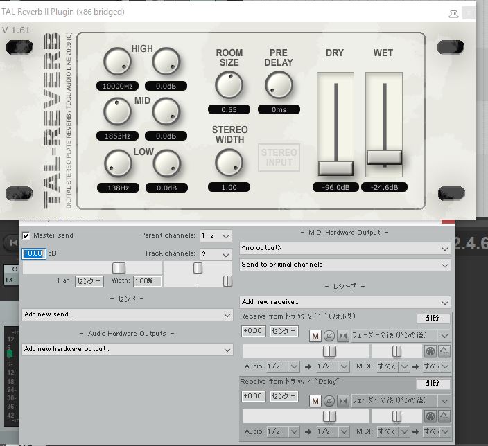Open MIDI source dropdown of track 2 receive
488x446 pixels.
[393, 366]
